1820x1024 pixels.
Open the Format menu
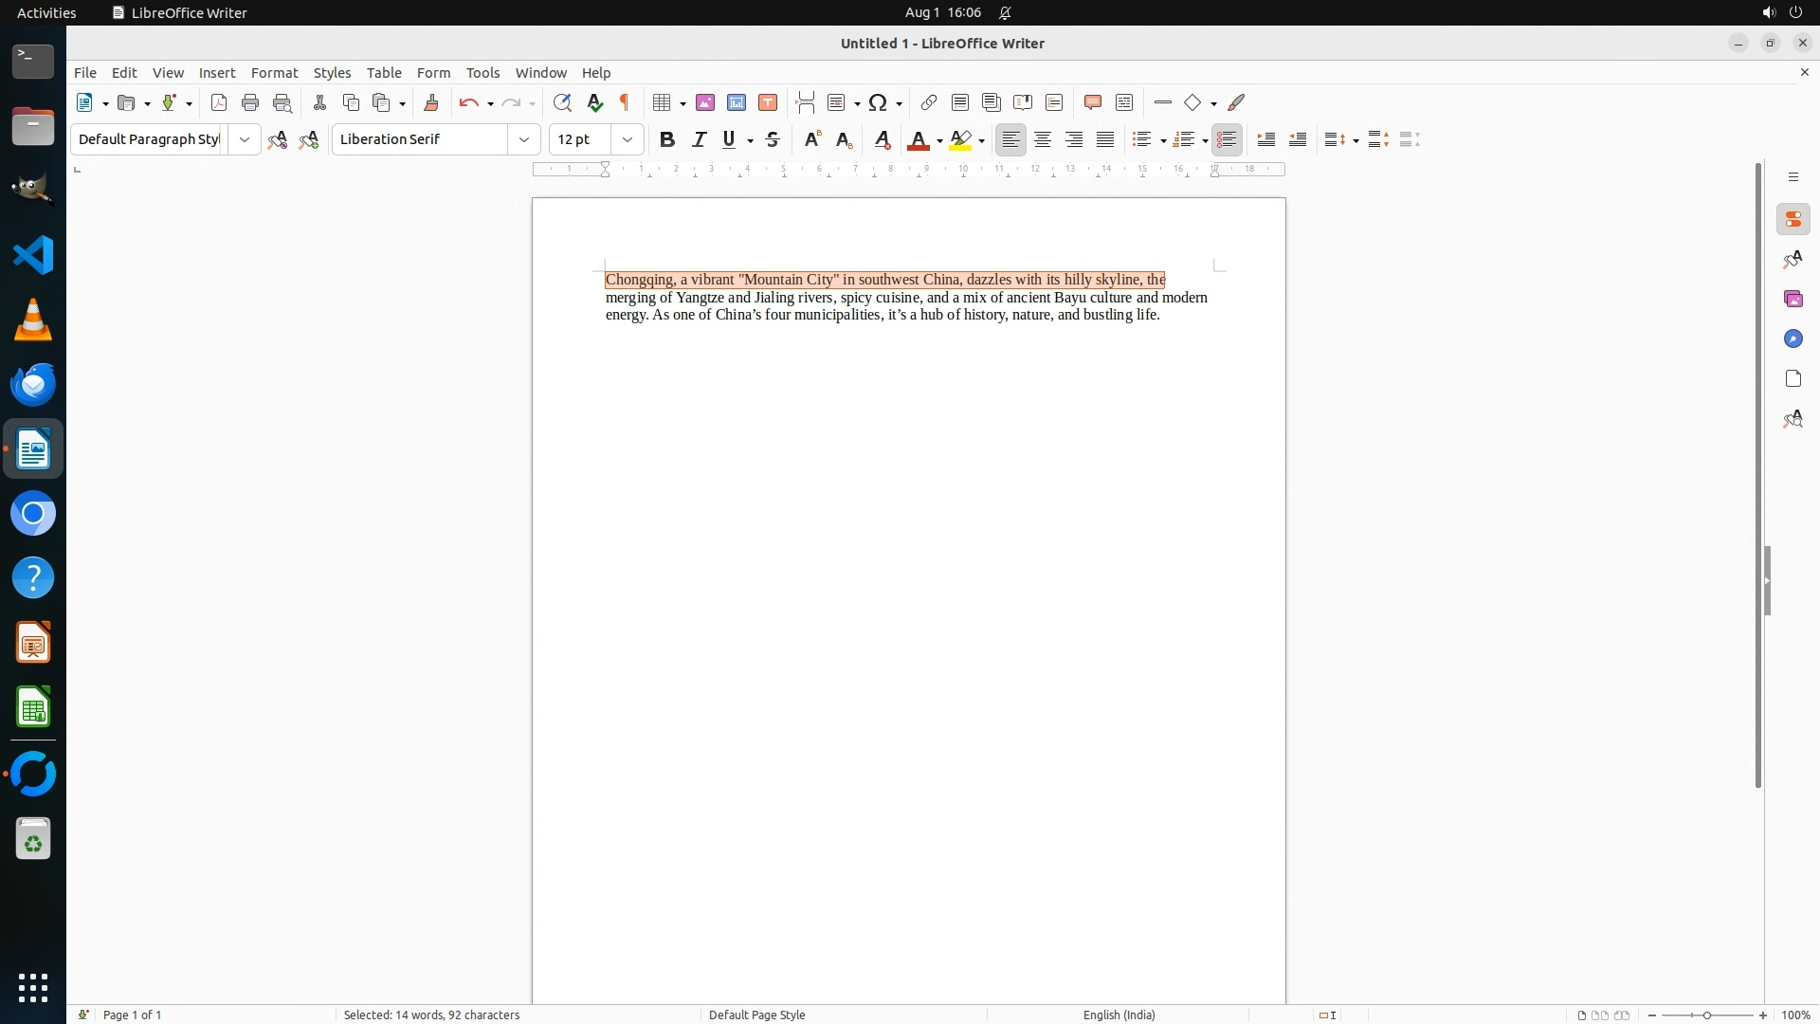tap(274, 73)
